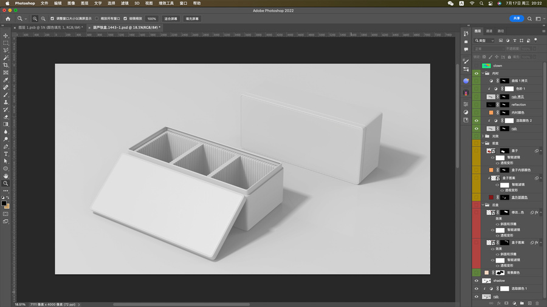Click orange swatch of 内衬颜色 layer

pyautogui.click(x=491, y=112)
